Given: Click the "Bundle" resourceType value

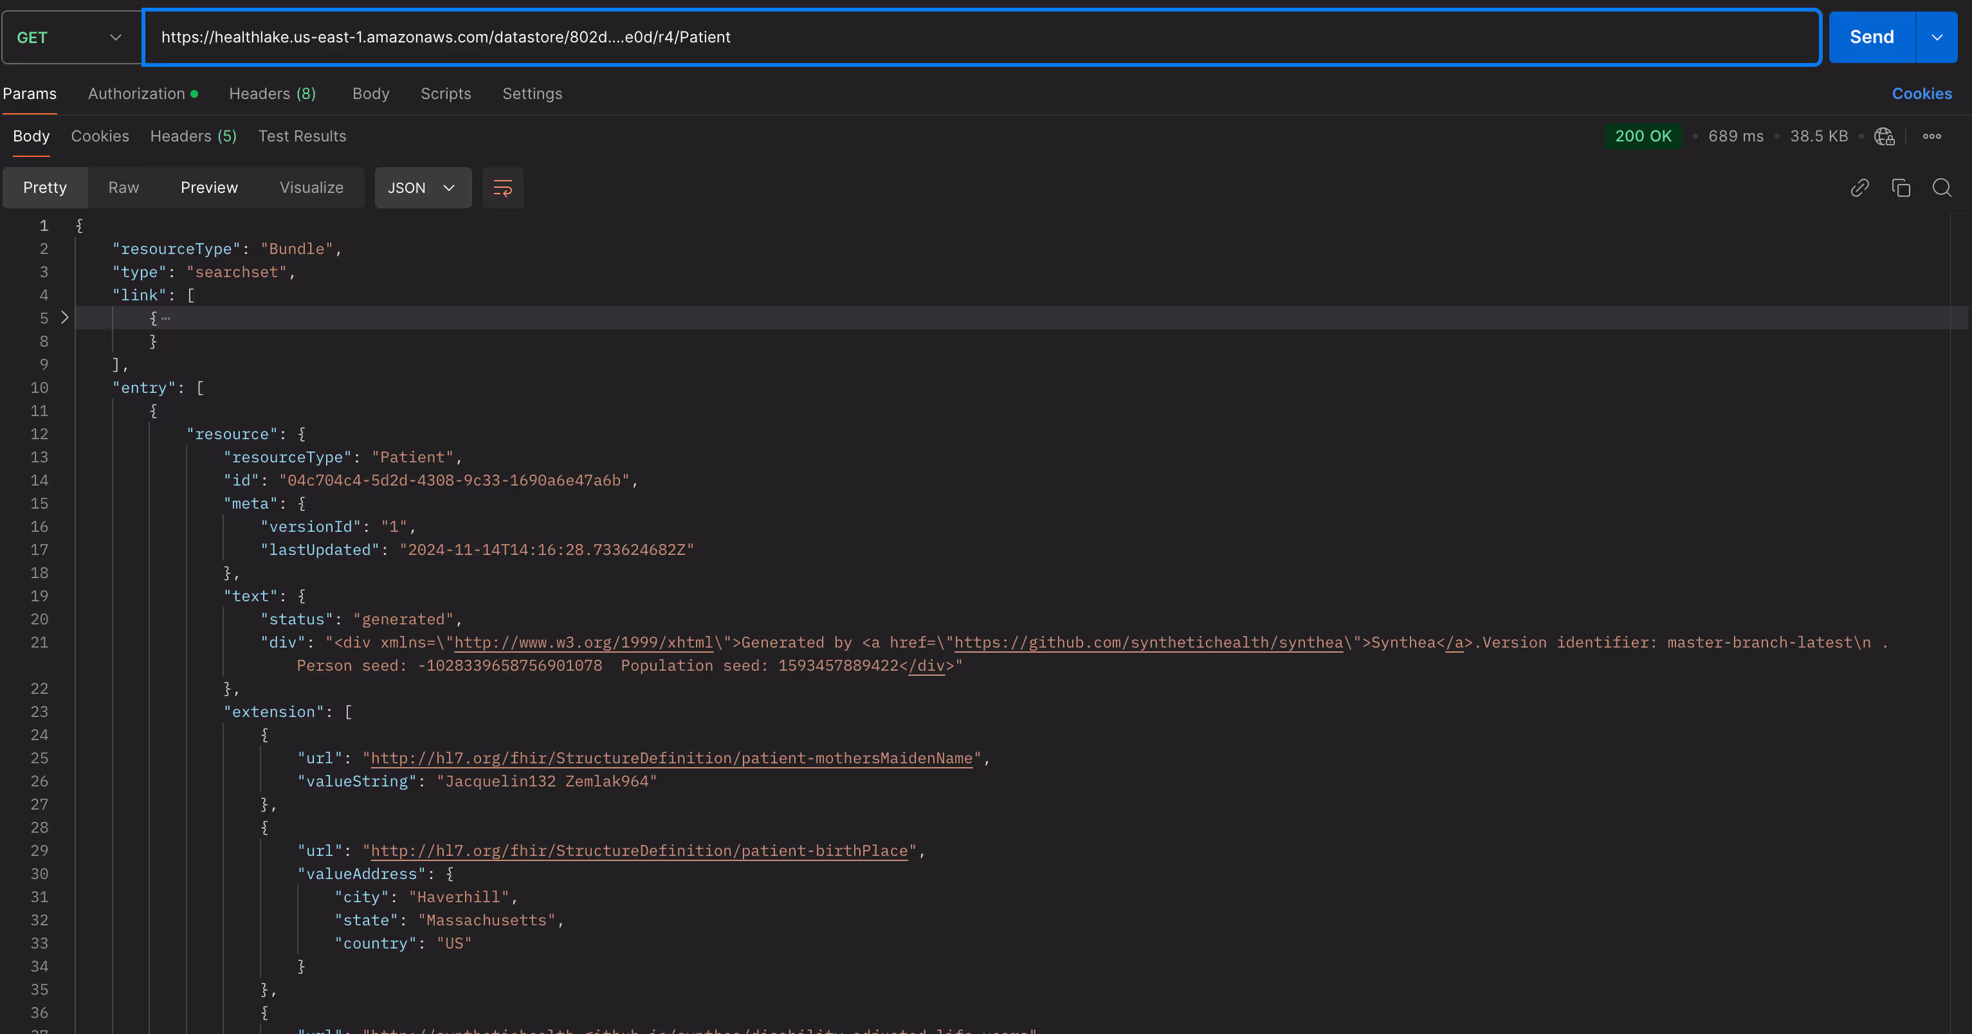Looking at the screenshot, I should click(x=297, y=249).
